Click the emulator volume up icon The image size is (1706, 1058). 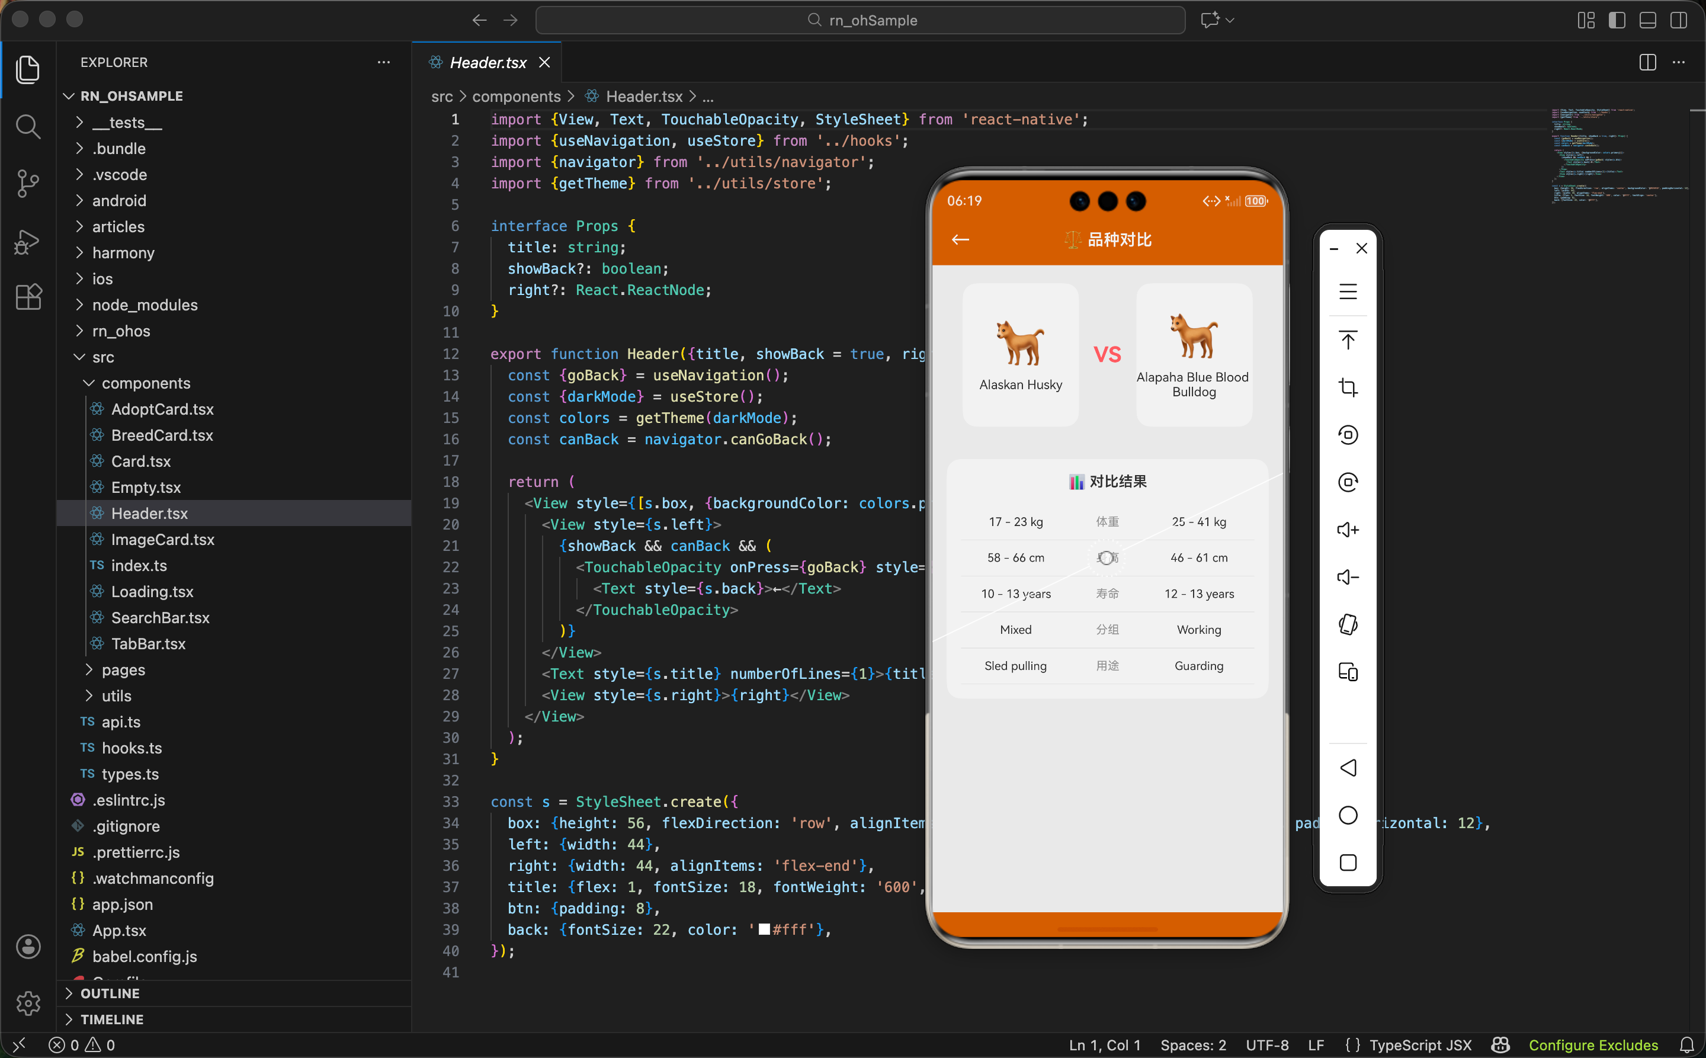[x=1348, y=530]
